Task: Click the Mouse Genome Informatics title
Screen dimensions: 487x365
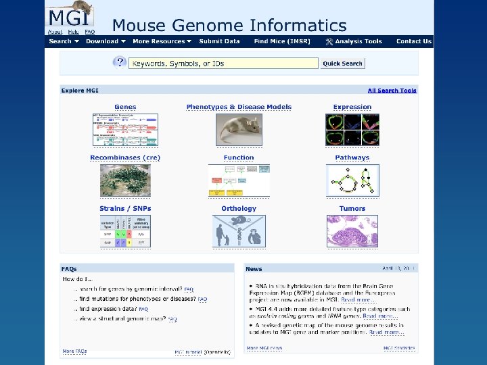Action: click(x=229, y=25)
